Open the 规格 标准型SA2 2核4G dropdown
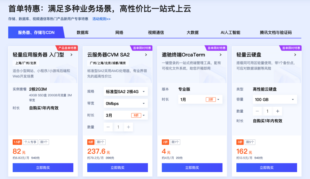Image resolution: width=310 pixels, height=179 pixels. (x=126, y=92)
